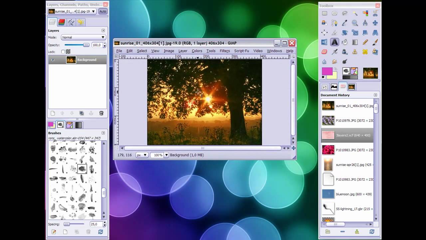Check the Lock alpha channel checkbox
Image resolution: width=426 pixels, height=240 pixels.
[63, 52]
